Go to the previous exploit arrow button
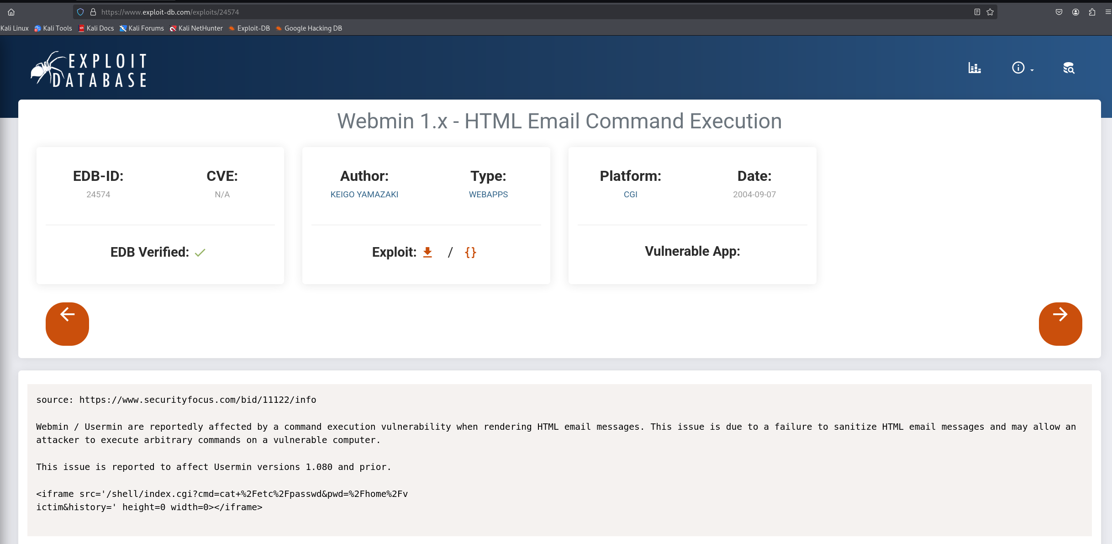1112x544 pixels. pyautogui.click(x=67, y=324)
